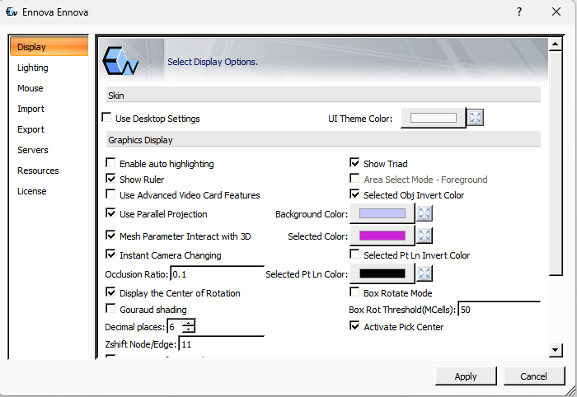Close the Ennova dialog window

click(556, 12)
